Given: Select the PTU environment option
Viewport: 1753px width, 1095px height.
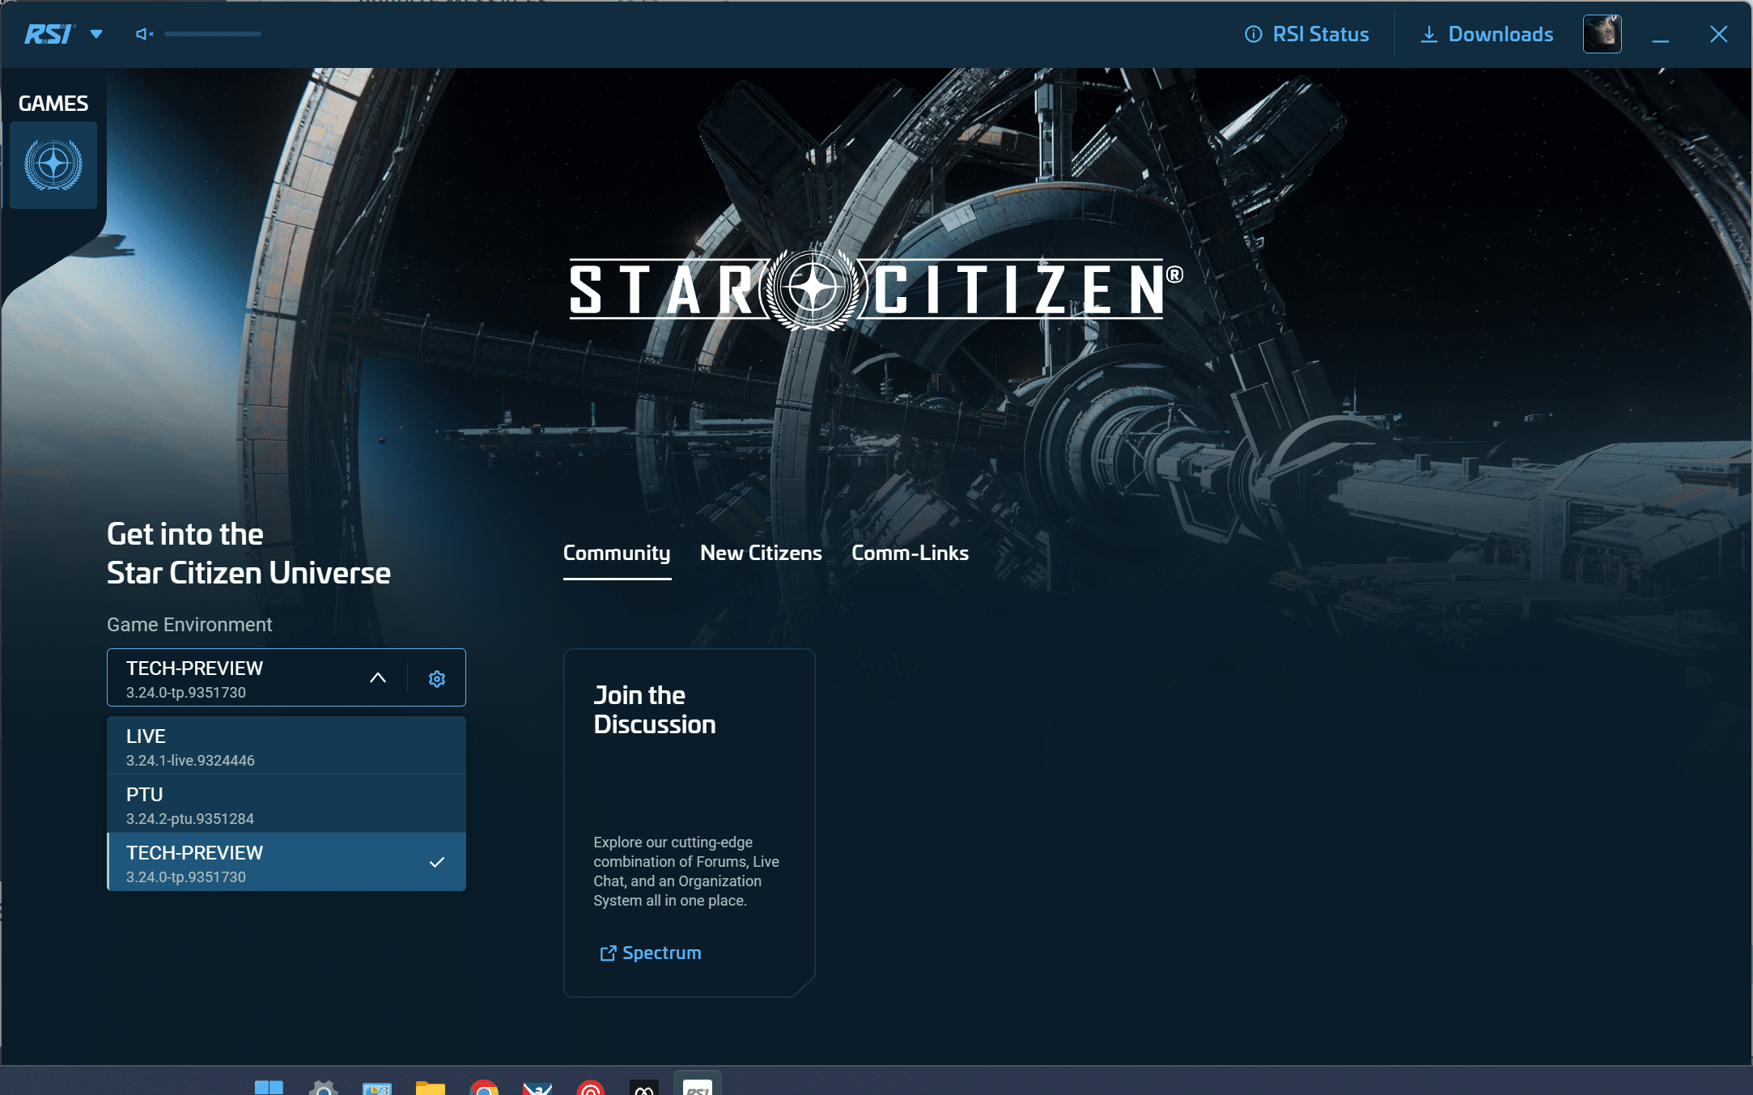Looking at the screenshot, I should (x=287, y=804).
